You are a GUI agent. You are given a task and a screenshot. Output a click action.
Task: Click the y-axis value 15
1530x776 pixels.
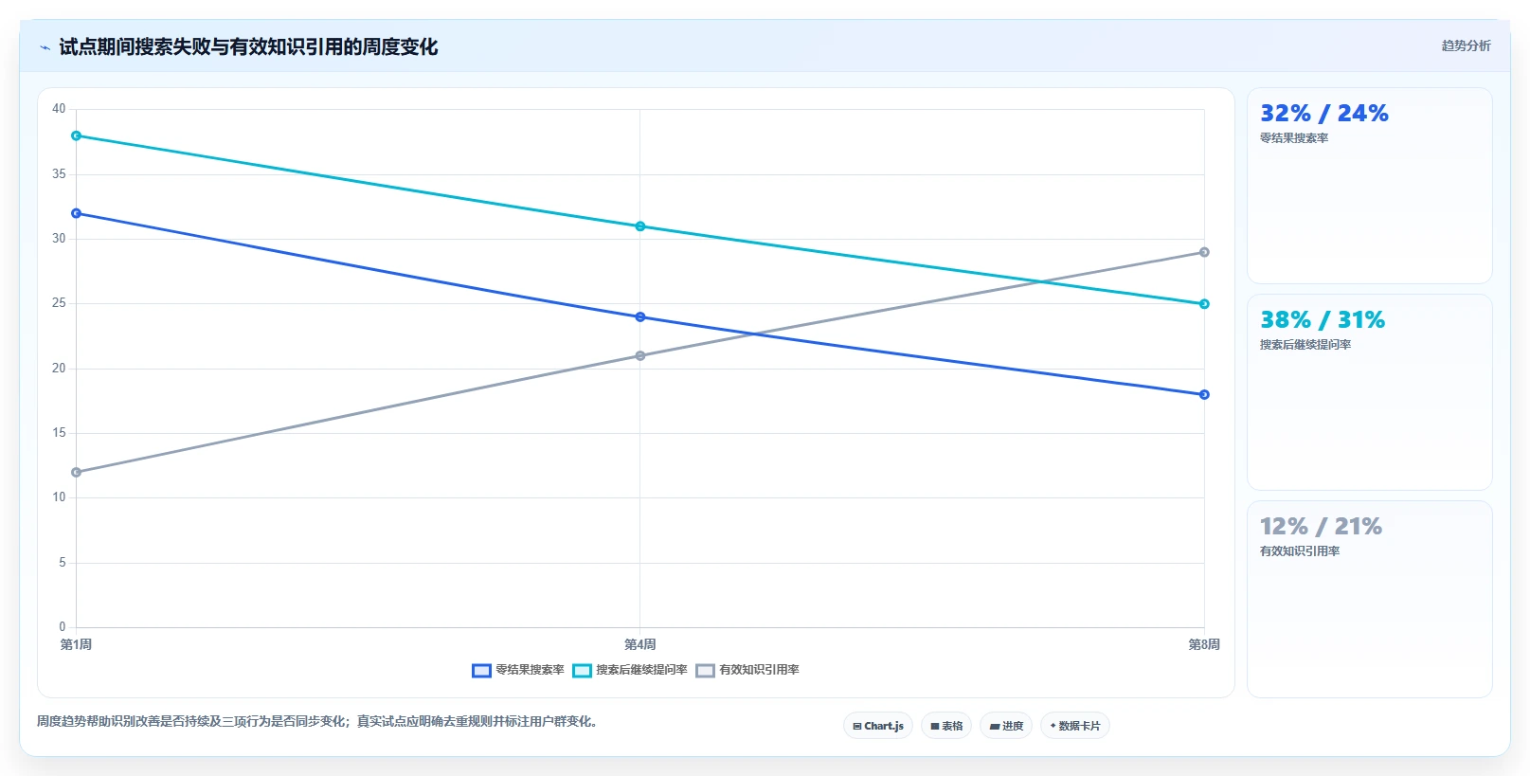click(59, 433)
